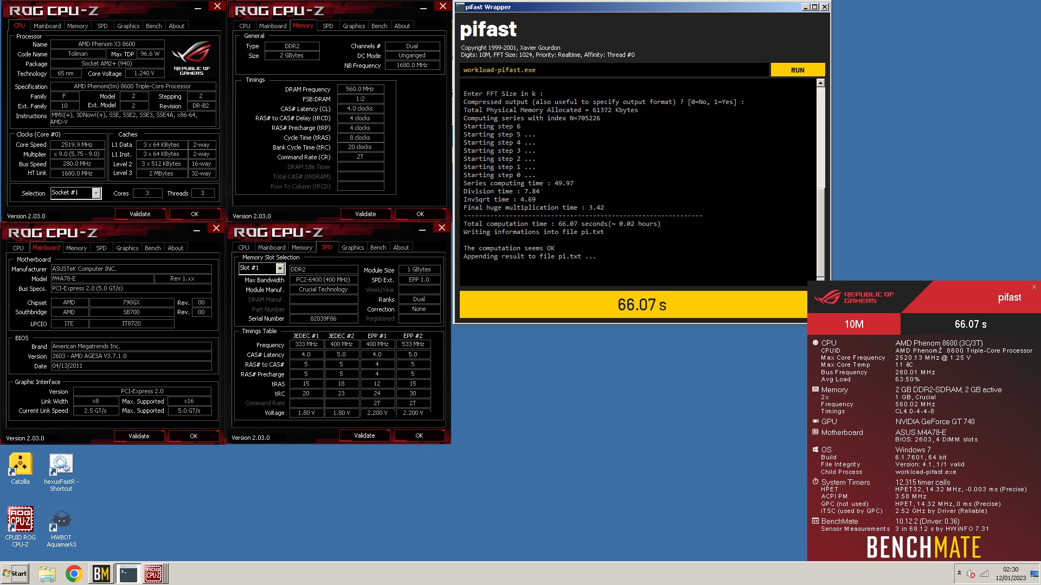Open the Socket #1 selection dropdown

coord(96,193)
